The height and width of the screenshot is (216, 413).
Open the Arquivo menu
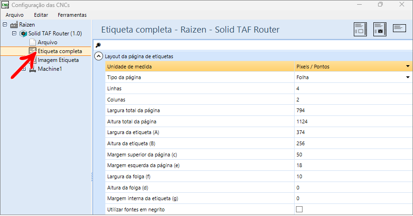click(x=14, y=15)
